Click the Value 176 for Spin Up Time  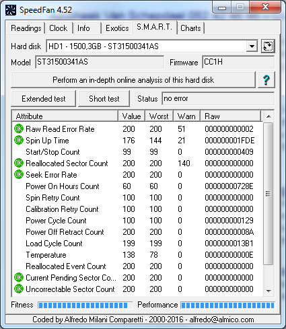pyautogui.click(x=129, y=141)
